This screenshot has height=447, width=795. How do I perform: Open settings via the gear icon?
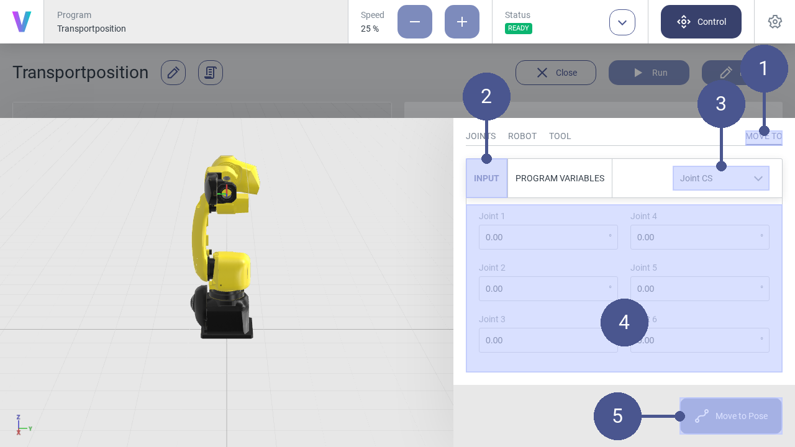775,22
